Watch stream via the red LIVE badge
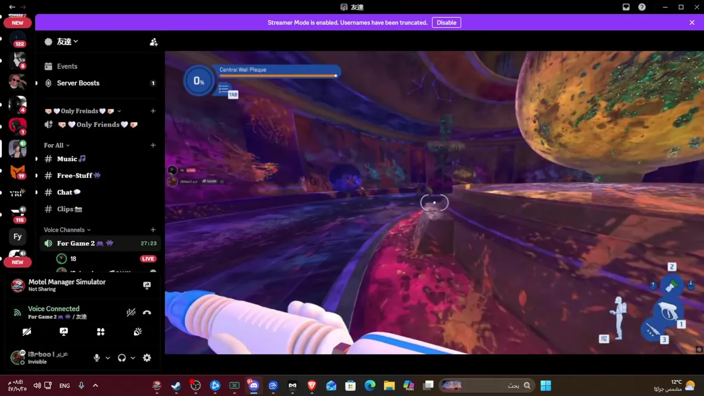704x396 pixels. point(148,258)
